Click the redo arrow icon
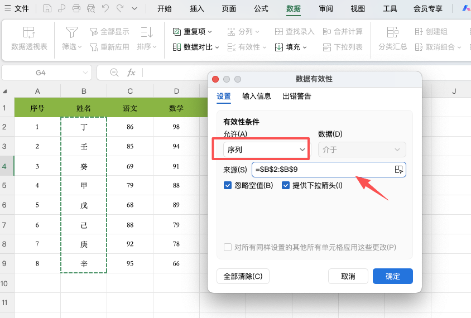This screenshot has width=471, height=318. (x=120, y=8)
